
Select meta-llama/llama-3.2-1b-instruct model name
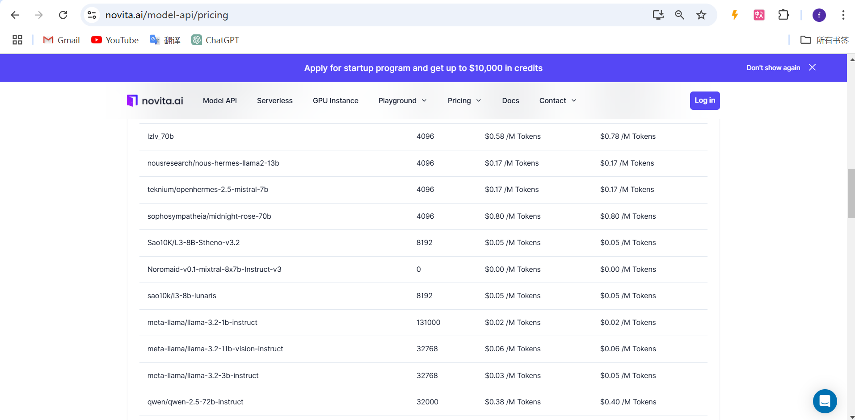(x=202, y=323)
